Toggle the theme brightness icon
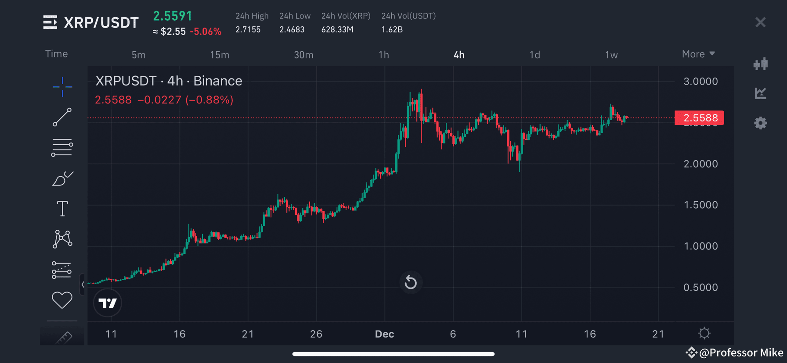 [x=704, y=333]
